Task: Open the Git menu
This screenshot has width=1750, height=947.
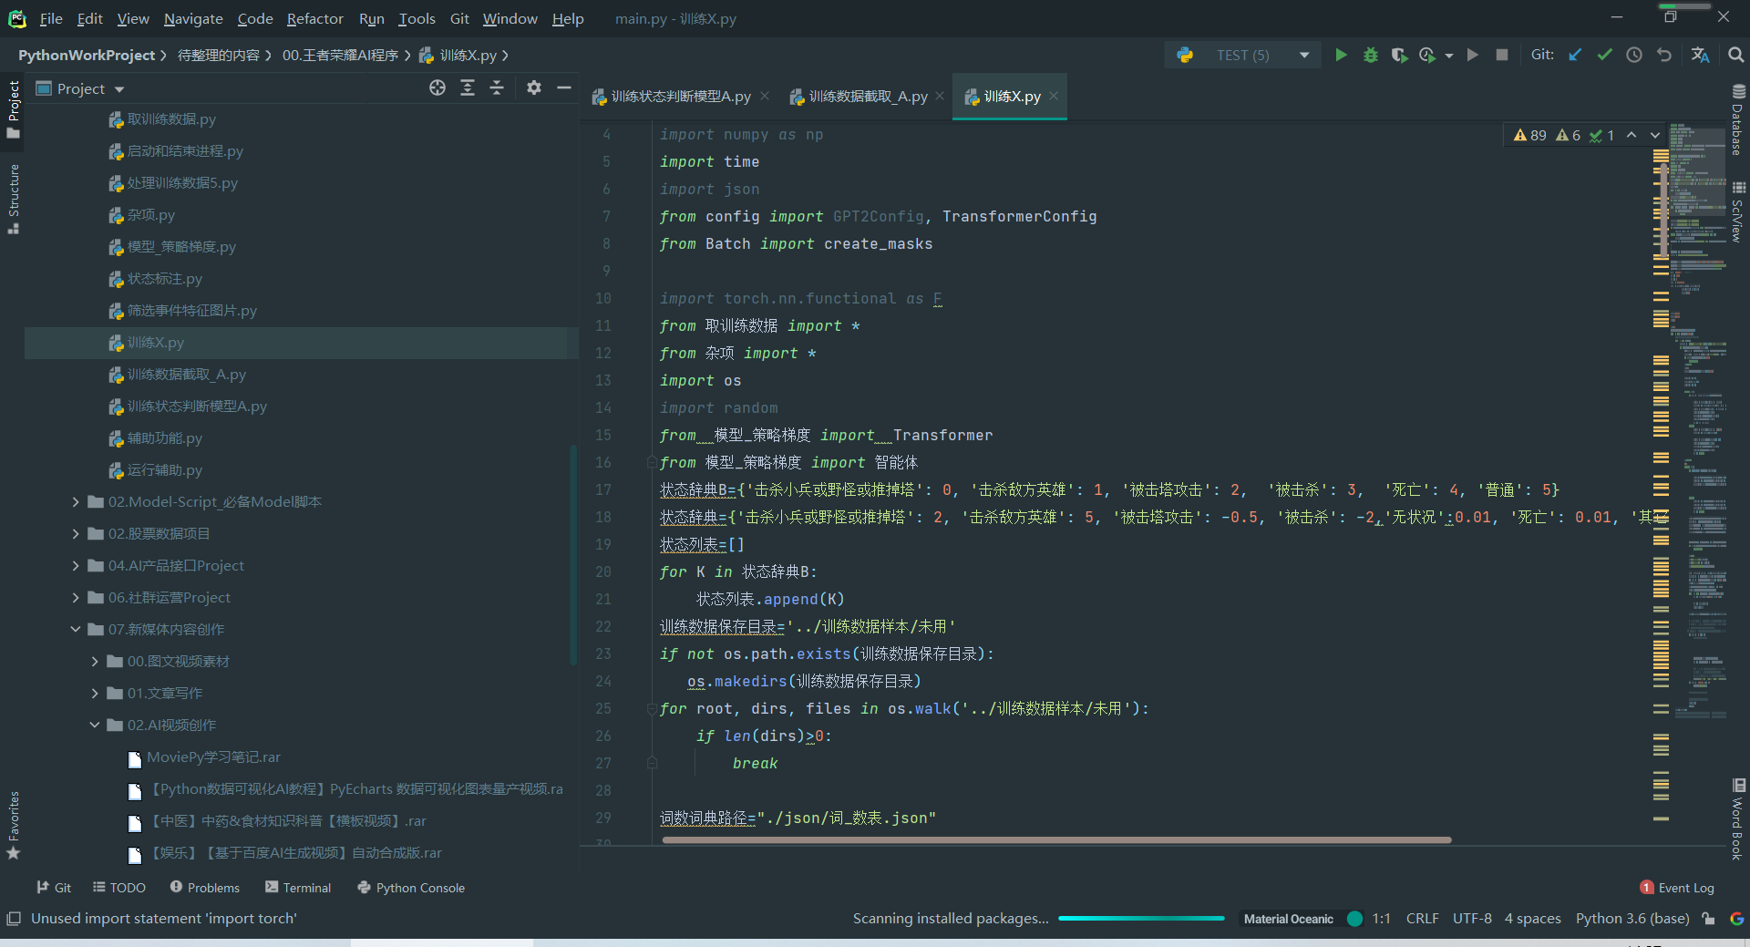Action: tap(459, 18)
